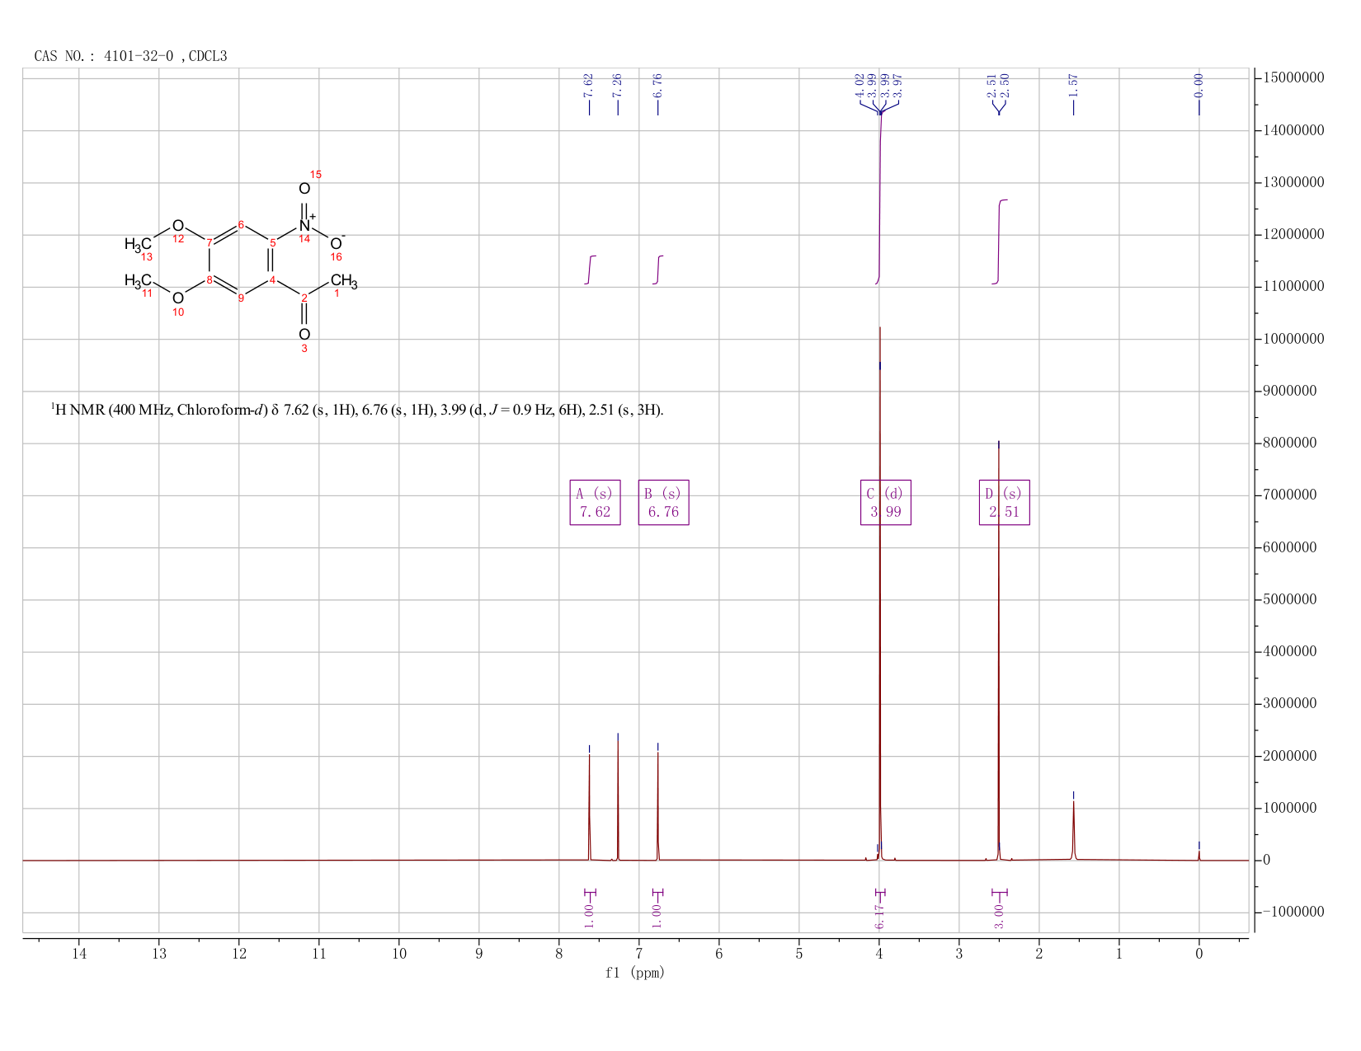Click the 10000000 intensity axis tick label

pos(1293,340)
